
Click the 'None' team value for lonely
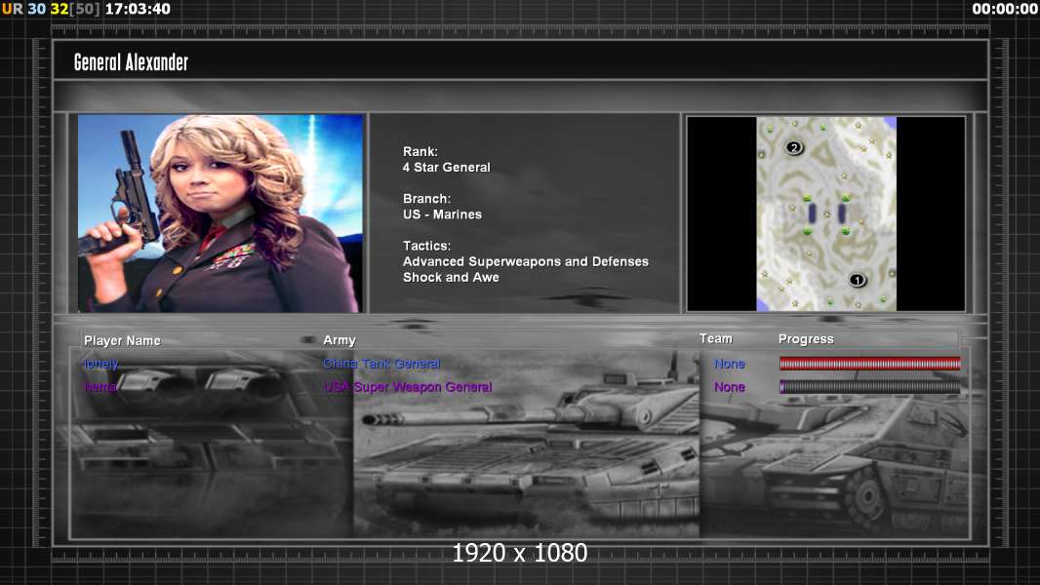point(730,364)
